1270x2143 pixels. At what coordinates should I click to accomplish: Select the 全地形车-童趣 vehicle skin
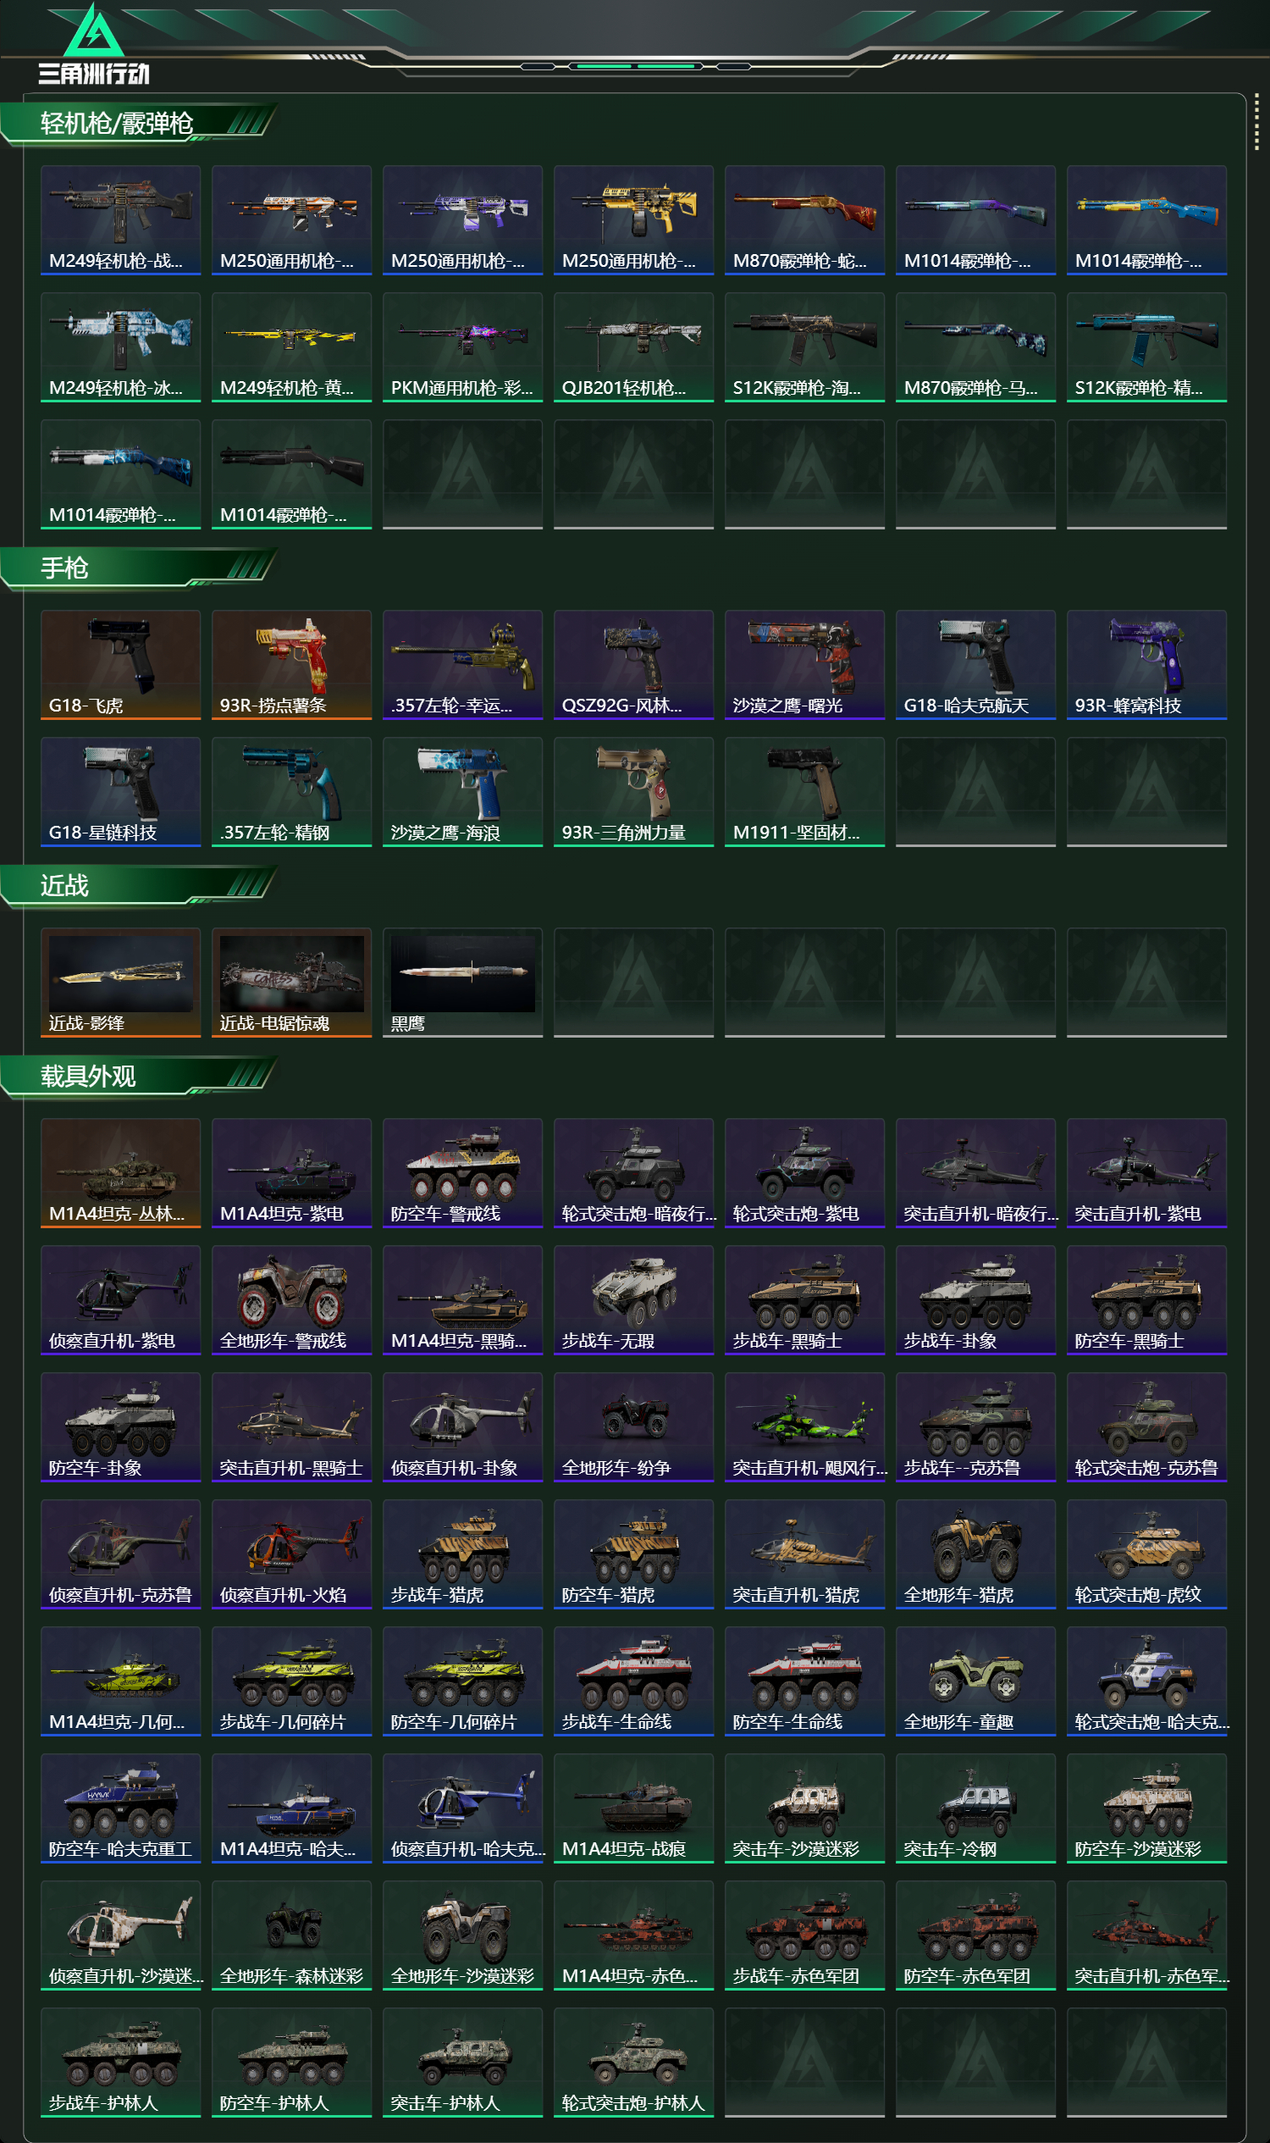[975, 1681]
